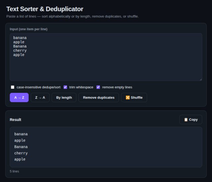Viewport: 212px width, 182px height.
Task: Click the shuffle arrows icon
Action: 128,97
